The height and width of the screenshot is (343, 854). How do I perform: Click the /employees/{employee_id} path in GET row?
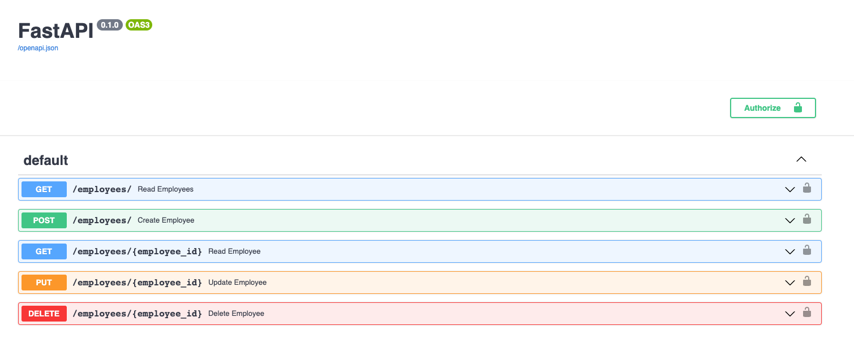(137, 251)
